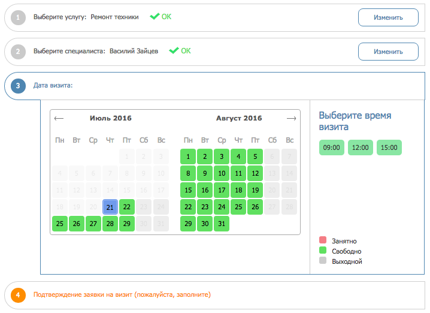Select August 22 in the calendar
The width and height of the screenshot is (430, 313).
188,207
